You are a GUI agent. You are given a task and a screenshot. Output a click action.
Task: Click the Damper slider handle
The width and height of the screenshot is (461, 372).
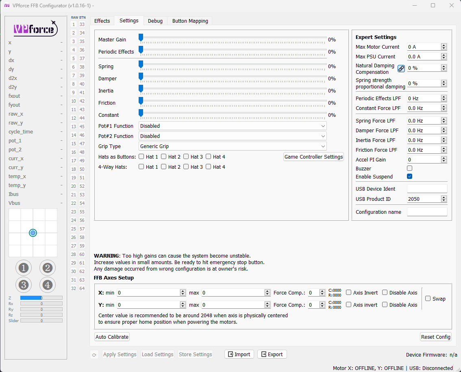tap(141, 77)
